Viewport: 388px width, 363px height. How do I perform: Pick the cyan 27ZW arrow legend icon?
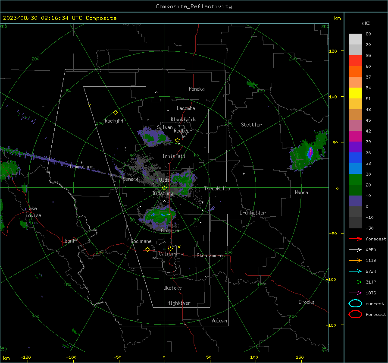pyautogui.click(x=355, y=271)
